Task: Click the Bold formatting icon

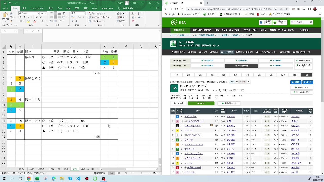Action: pyautogui.click(x=21, y=17)
